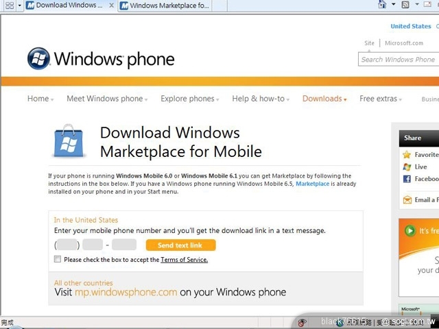The height and width of the screenshot is (329, 439).
Task: Expand the Explore phones dropdown menu
Action: coord(190,99)
